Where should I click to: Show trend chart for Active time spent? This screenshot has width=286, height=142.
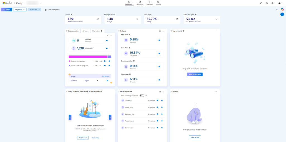[216, 19]
